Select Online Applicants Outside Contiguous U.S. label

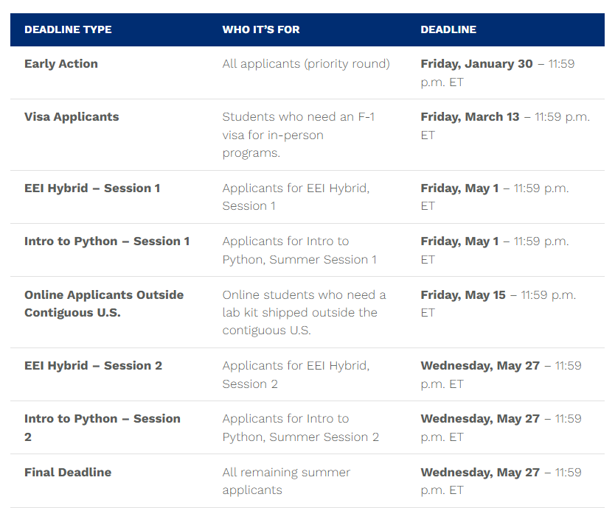[x=104, y=303]
